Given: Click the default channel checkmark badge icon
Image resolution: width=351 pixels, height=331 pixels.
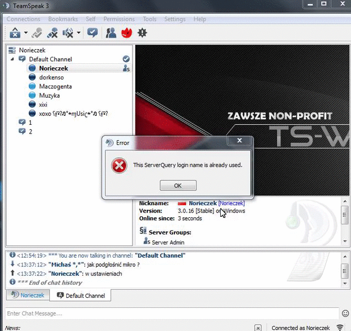Looking at the screenshot, I should (126, 59).
